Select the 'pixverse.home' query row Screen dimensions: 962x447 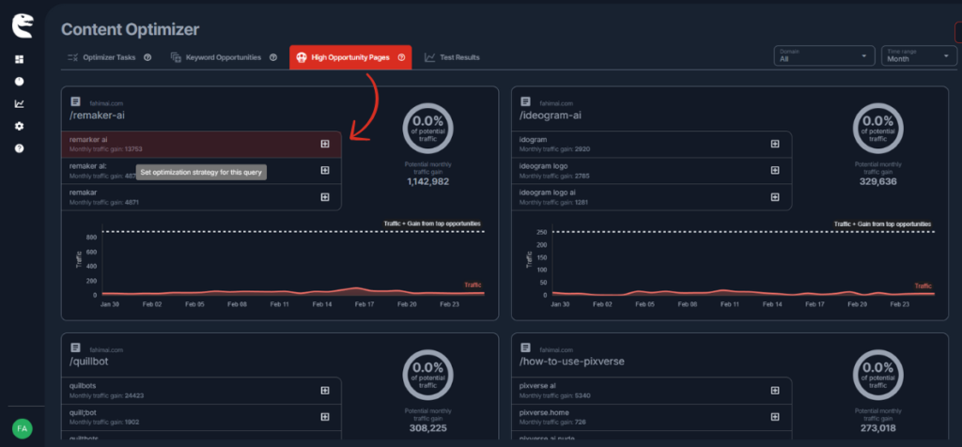[652, 417]
